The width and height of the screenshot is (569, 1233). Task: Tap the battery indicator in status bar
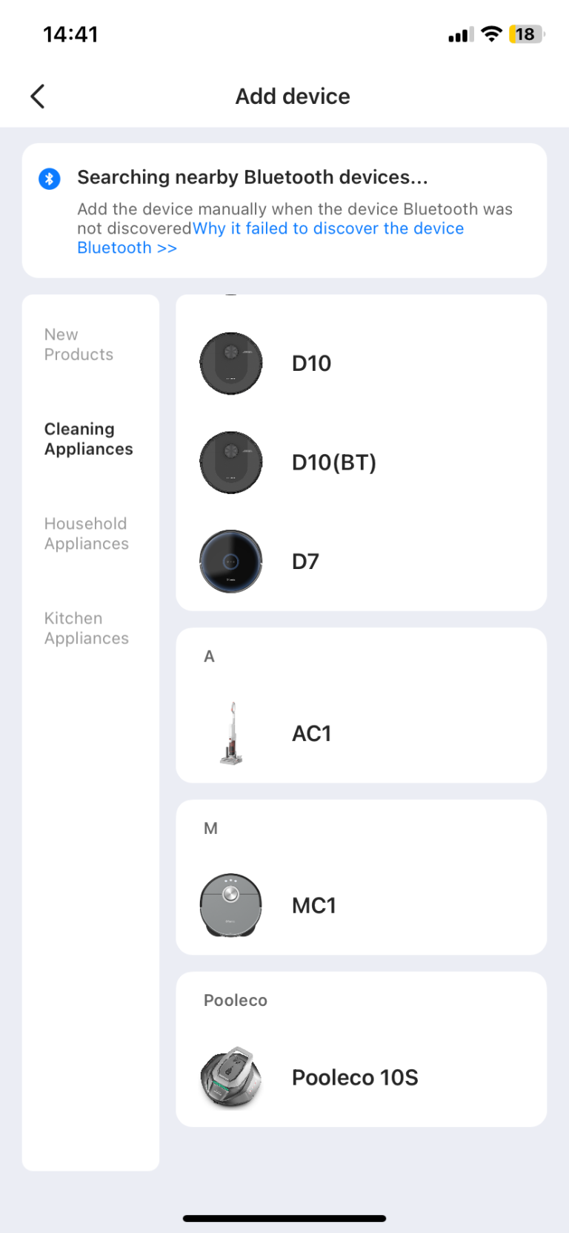point(526,34)
